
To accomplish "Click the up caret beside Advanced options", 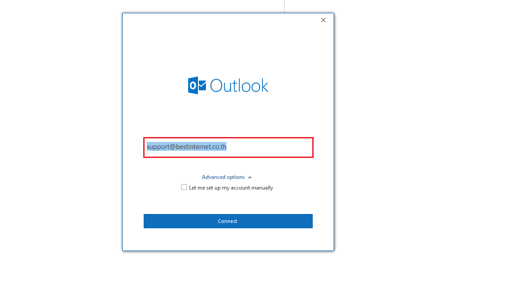I will point(250,178).
